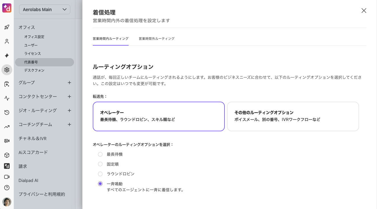Open call history clock icon
The width and height of the screenshot is (377, 209).
pos(7,112)
